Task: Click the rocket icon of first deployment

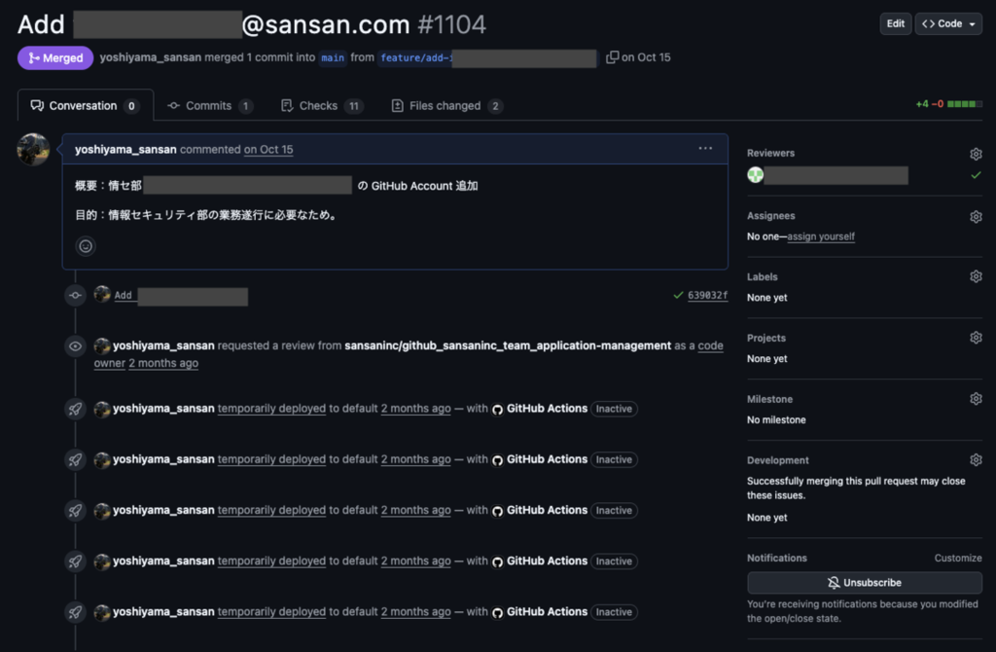Action: pyautogui.click(x=75, y=409)
